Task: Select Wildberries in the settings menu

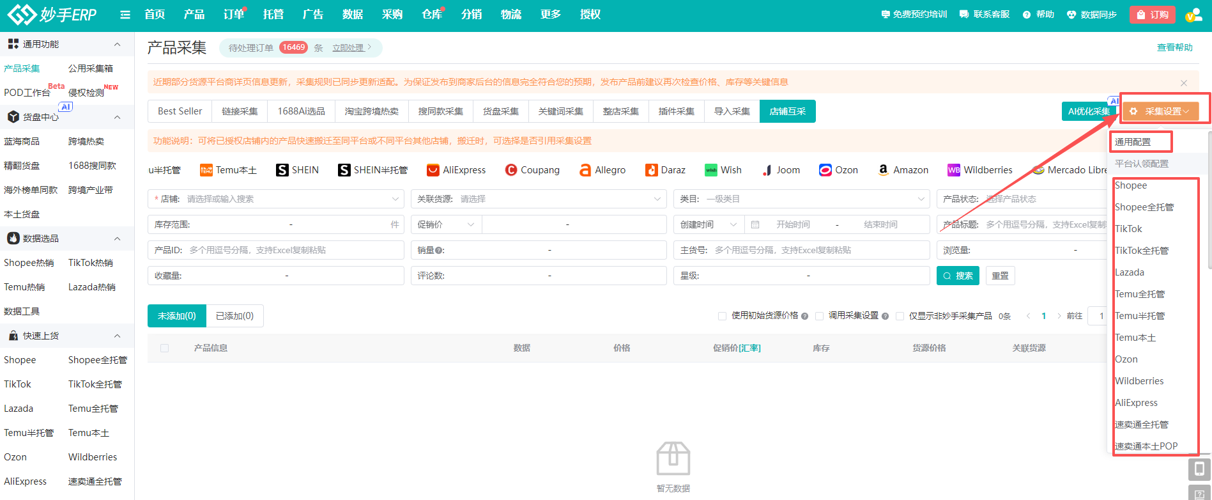Action: click(x=1139, y=381)
